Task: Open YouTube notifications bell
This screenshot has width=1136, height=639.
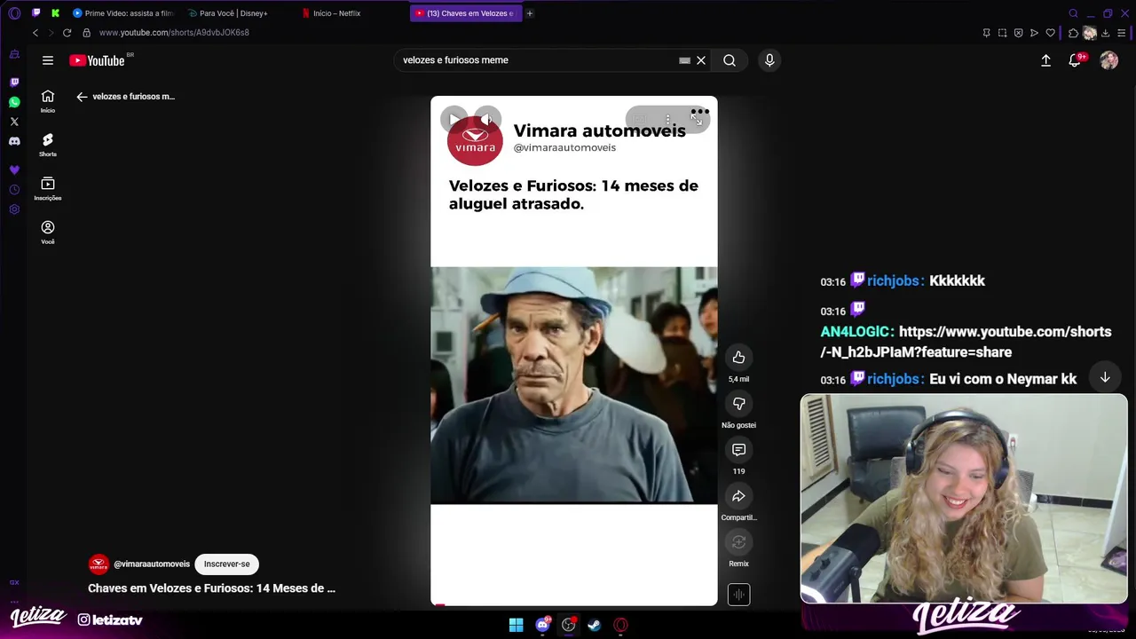Action: [1075, 60]
